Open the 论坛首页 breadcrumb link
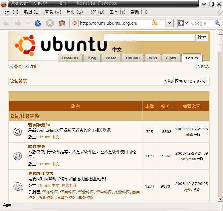Image resolution: width=223 pixels, height=211 pixels. 18,81
